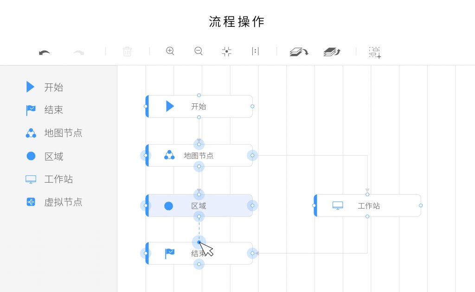
Task: Select the 虚拟节点 label in sidebar
Action: [x=63, y=202]
